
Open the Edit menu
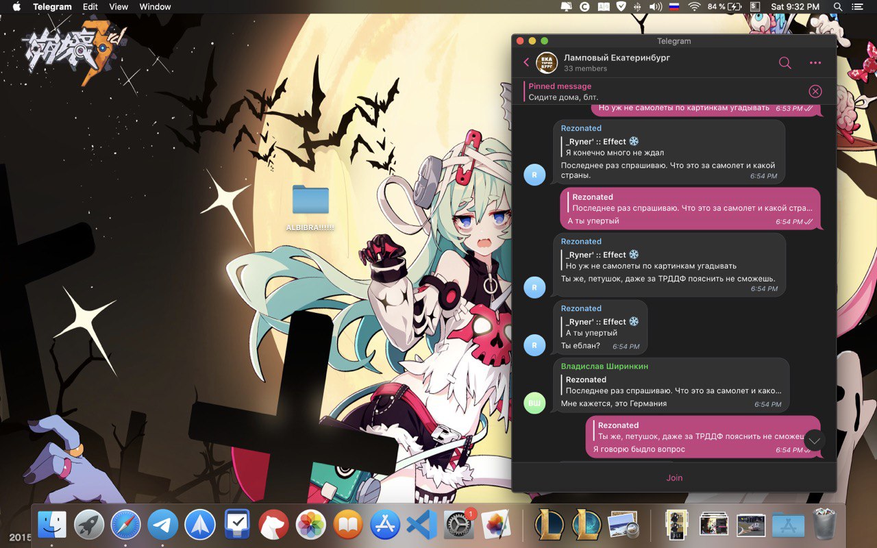[90, 7]
